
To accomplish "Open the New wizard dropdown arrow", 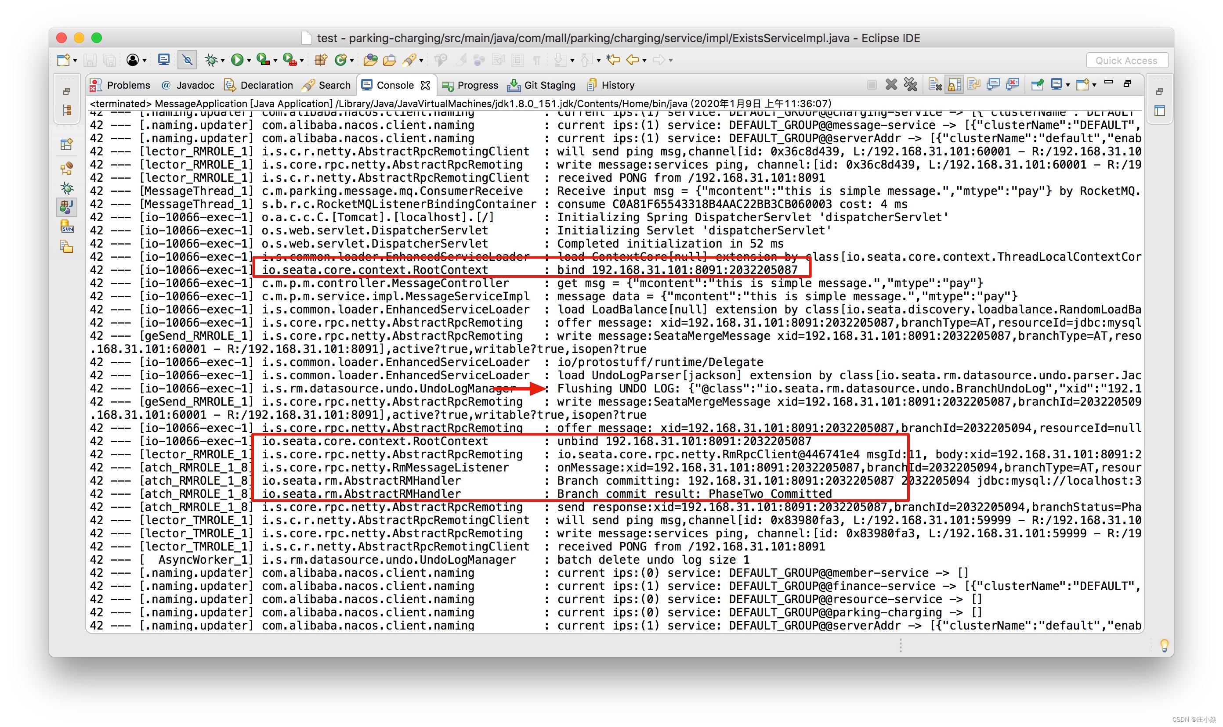I will pyautogui.click(x=75, y=61).
